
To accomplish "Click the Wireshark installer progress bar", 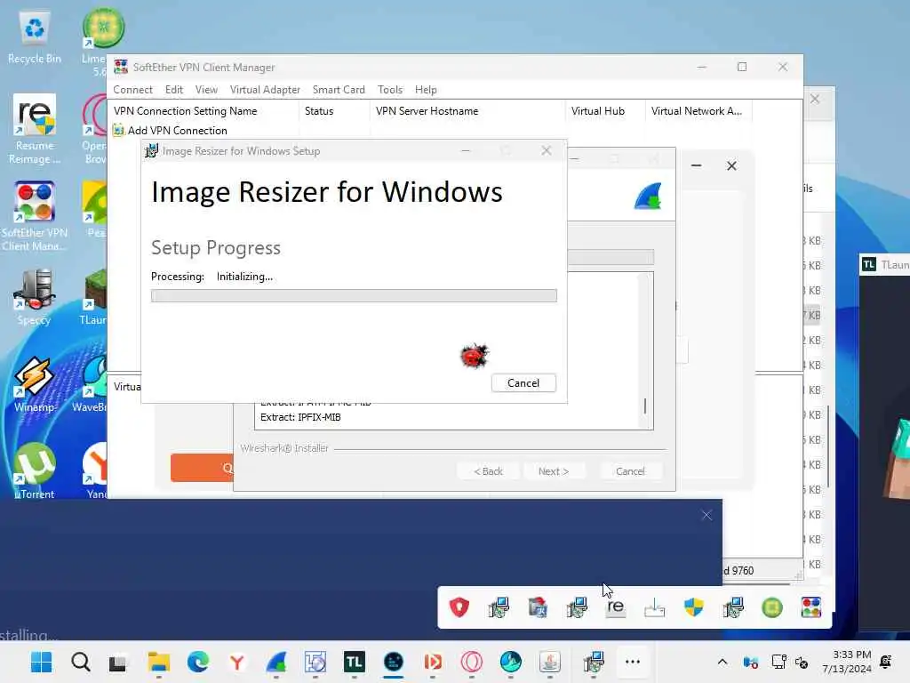I will tap(611, 257).
